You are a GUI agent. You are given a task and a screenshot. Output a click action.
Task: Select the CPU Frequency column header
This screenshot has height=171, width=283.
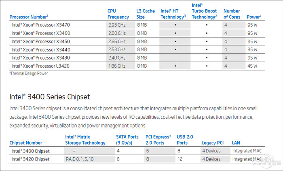click(118, 14)
